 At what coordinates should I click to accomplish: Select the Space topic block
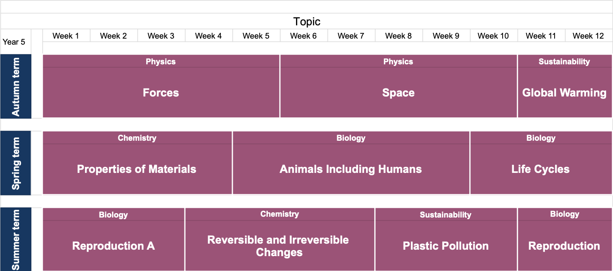click(x=398, y=93)
